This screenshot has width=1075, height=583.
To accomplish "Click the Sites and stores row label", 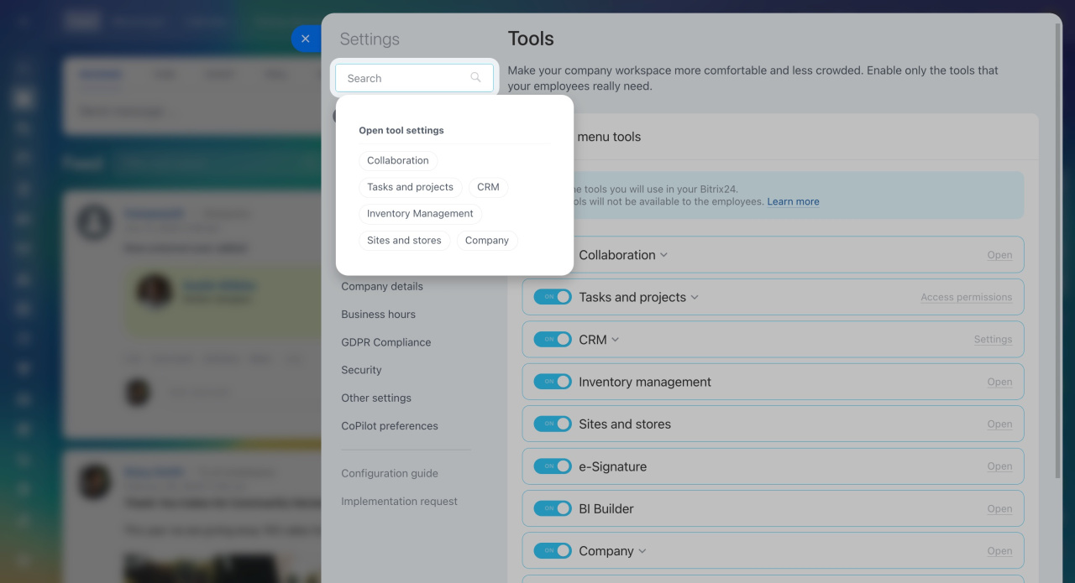I will (x=625, y=424).
